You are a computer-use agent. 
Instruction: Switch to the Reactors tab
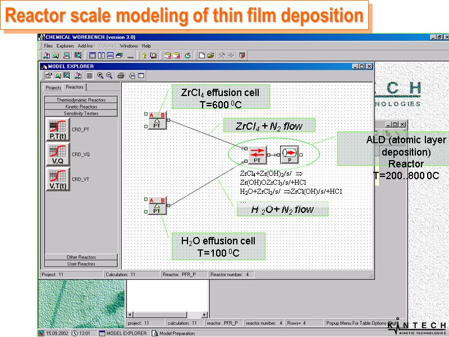[x=75, y=87]
